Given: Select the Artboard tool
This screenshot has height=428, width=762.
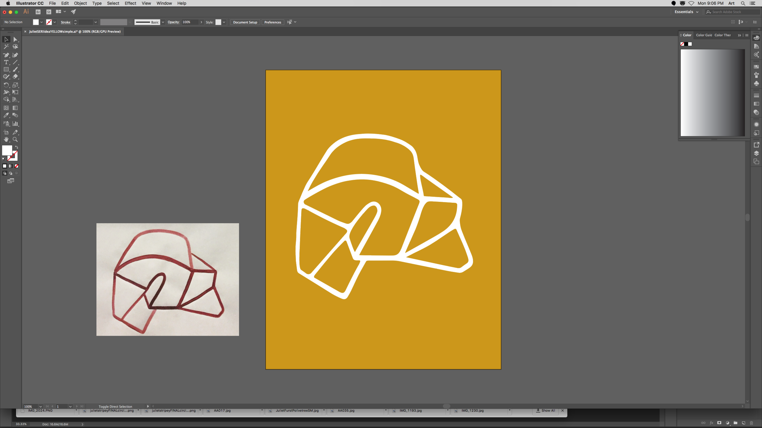Looking at the screenshot, I should click(x=6, y=132).
